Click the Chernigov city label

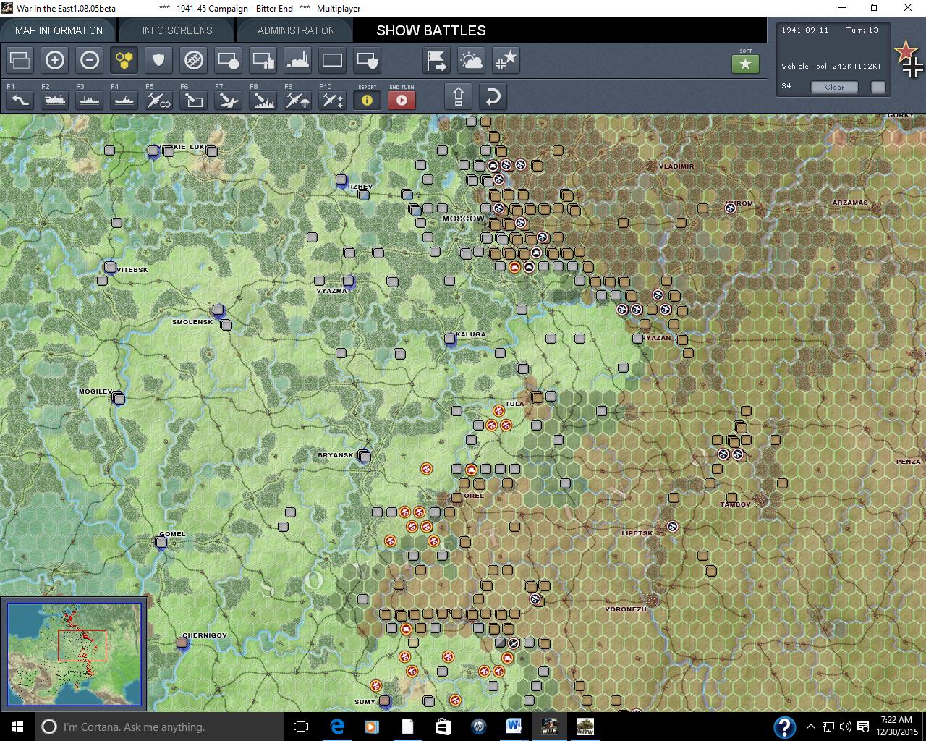pos(205,635)
